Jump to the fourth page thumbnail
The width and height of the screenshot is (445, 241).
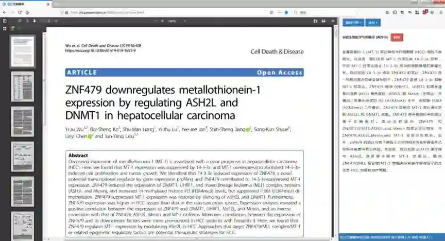tap(23, 157)
